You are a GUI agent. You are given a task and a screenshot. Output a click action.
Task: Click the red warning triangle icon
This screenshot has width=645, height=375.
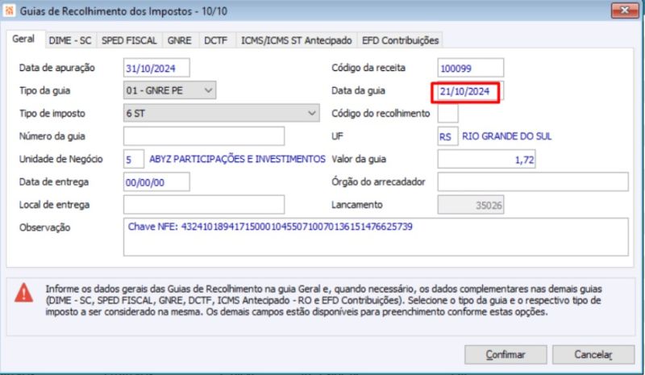[24, 293]
